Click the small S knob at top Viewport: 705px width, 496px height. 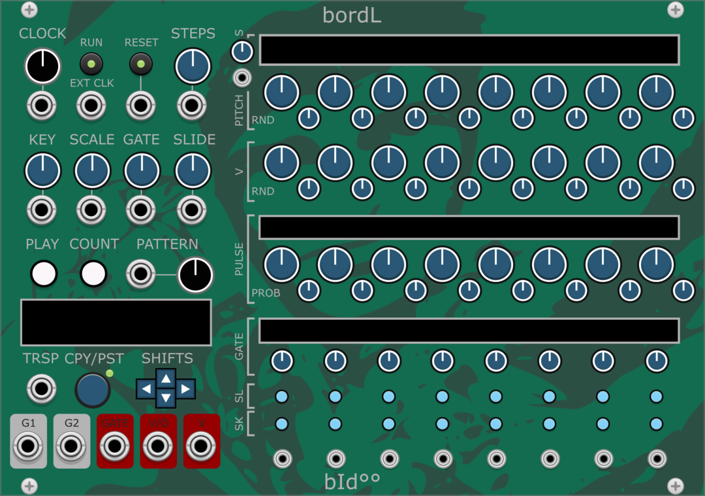pos(242,52)
